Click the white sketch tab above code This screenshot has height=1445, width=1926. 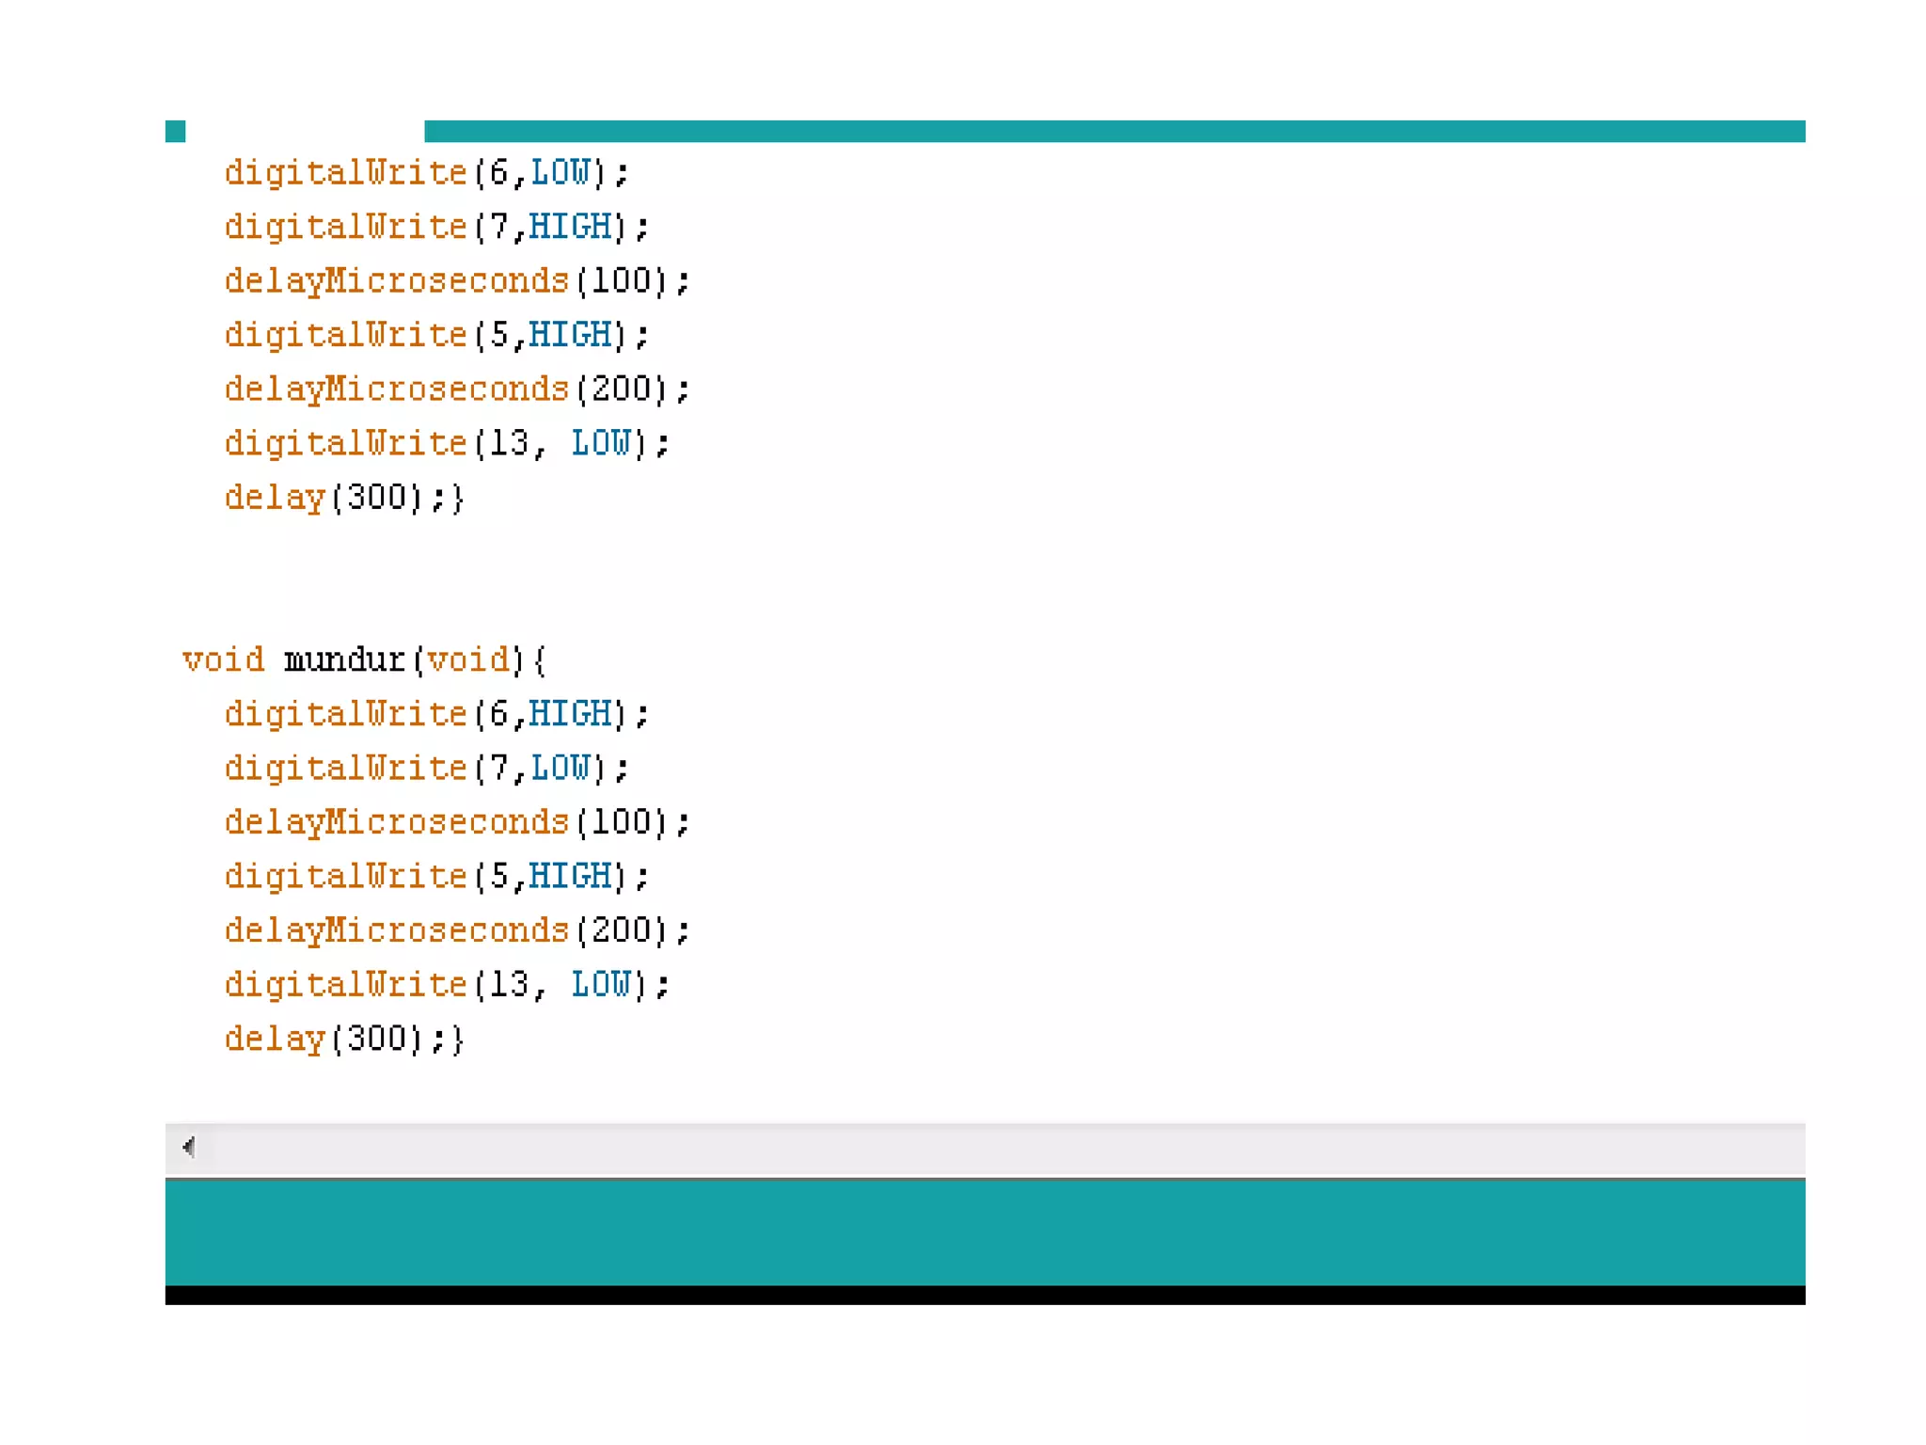pos(304,131)
